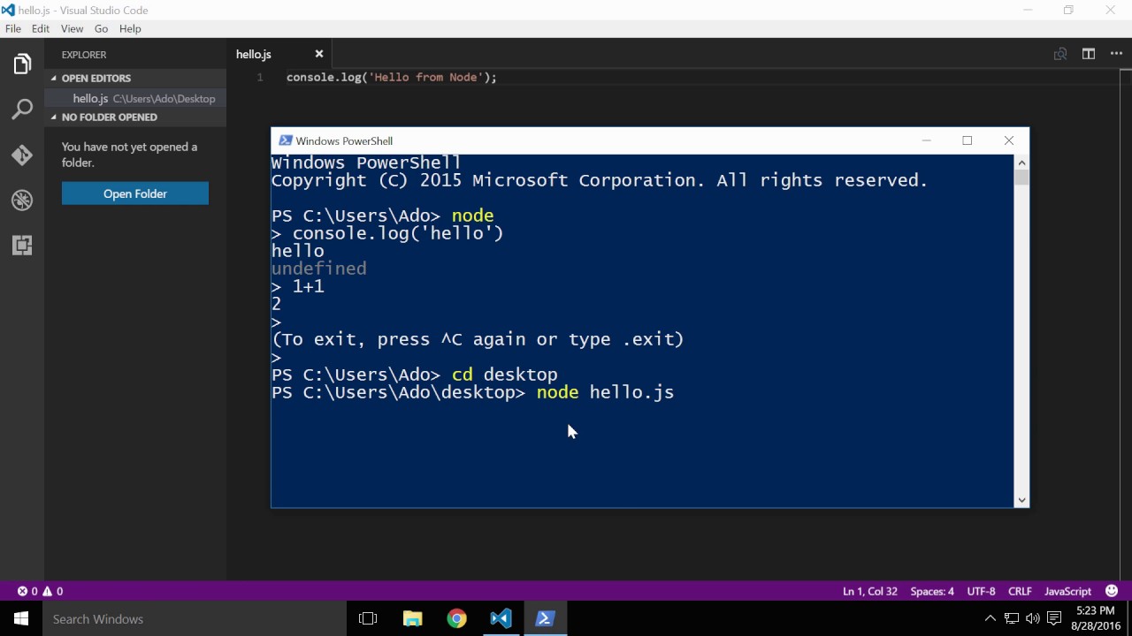Close the Windows PowerShell window
The image size is (1132, 636).
coord(1008,140)
